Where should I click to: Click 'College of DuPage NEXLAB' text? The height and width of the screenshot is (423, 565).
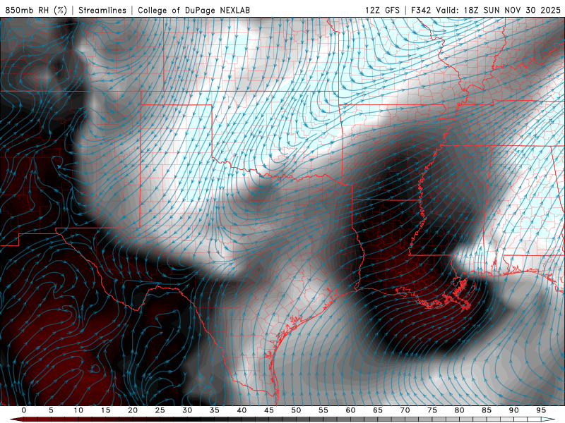[x=194, y=10]
